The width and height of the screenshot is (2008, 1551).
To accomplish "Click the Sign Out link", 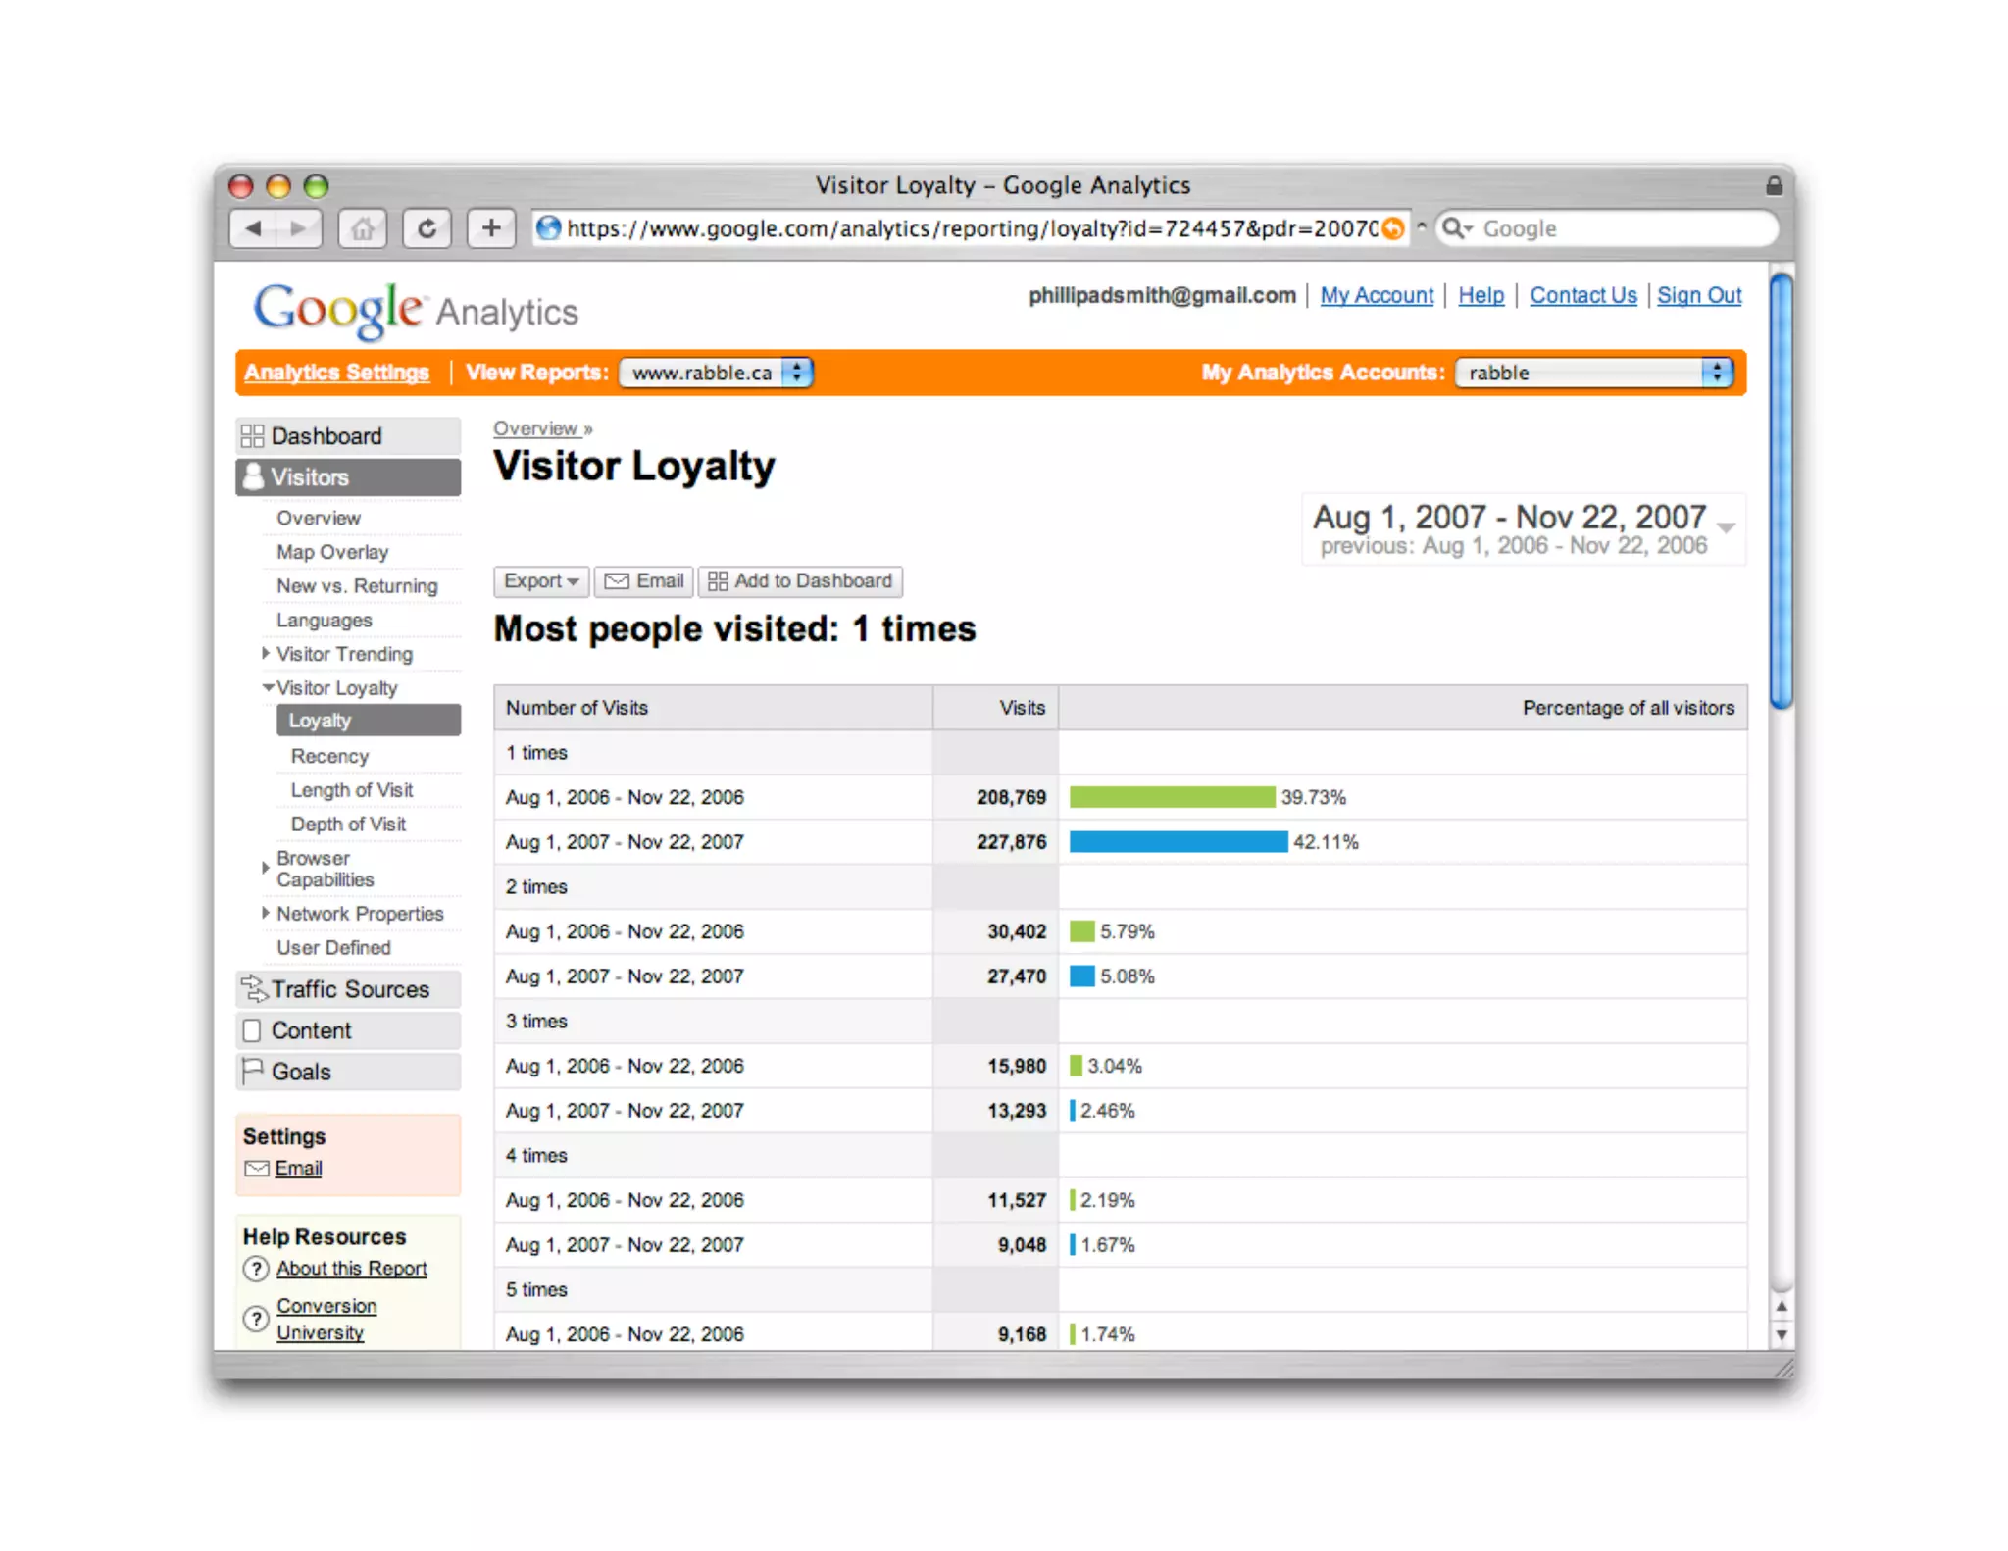I will 1699,295.
